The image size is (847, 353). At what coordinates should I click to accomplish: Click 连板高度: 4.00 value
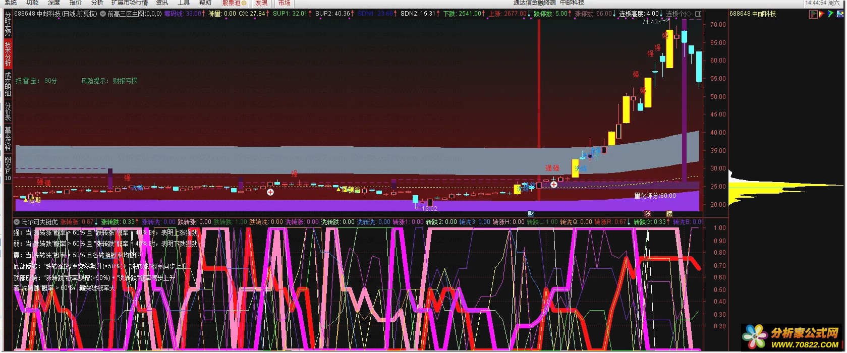639,14
